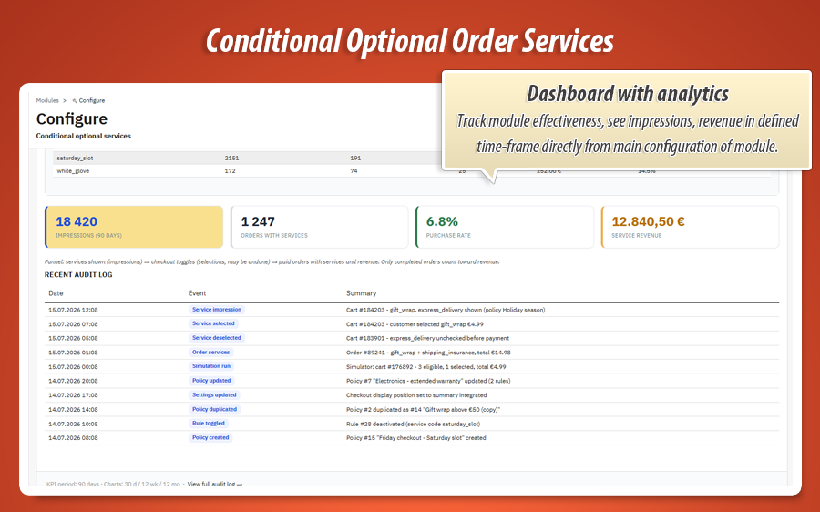Click value 172 in white_glove row
This screenshot has height=512, width=820.
coord(231,171)
